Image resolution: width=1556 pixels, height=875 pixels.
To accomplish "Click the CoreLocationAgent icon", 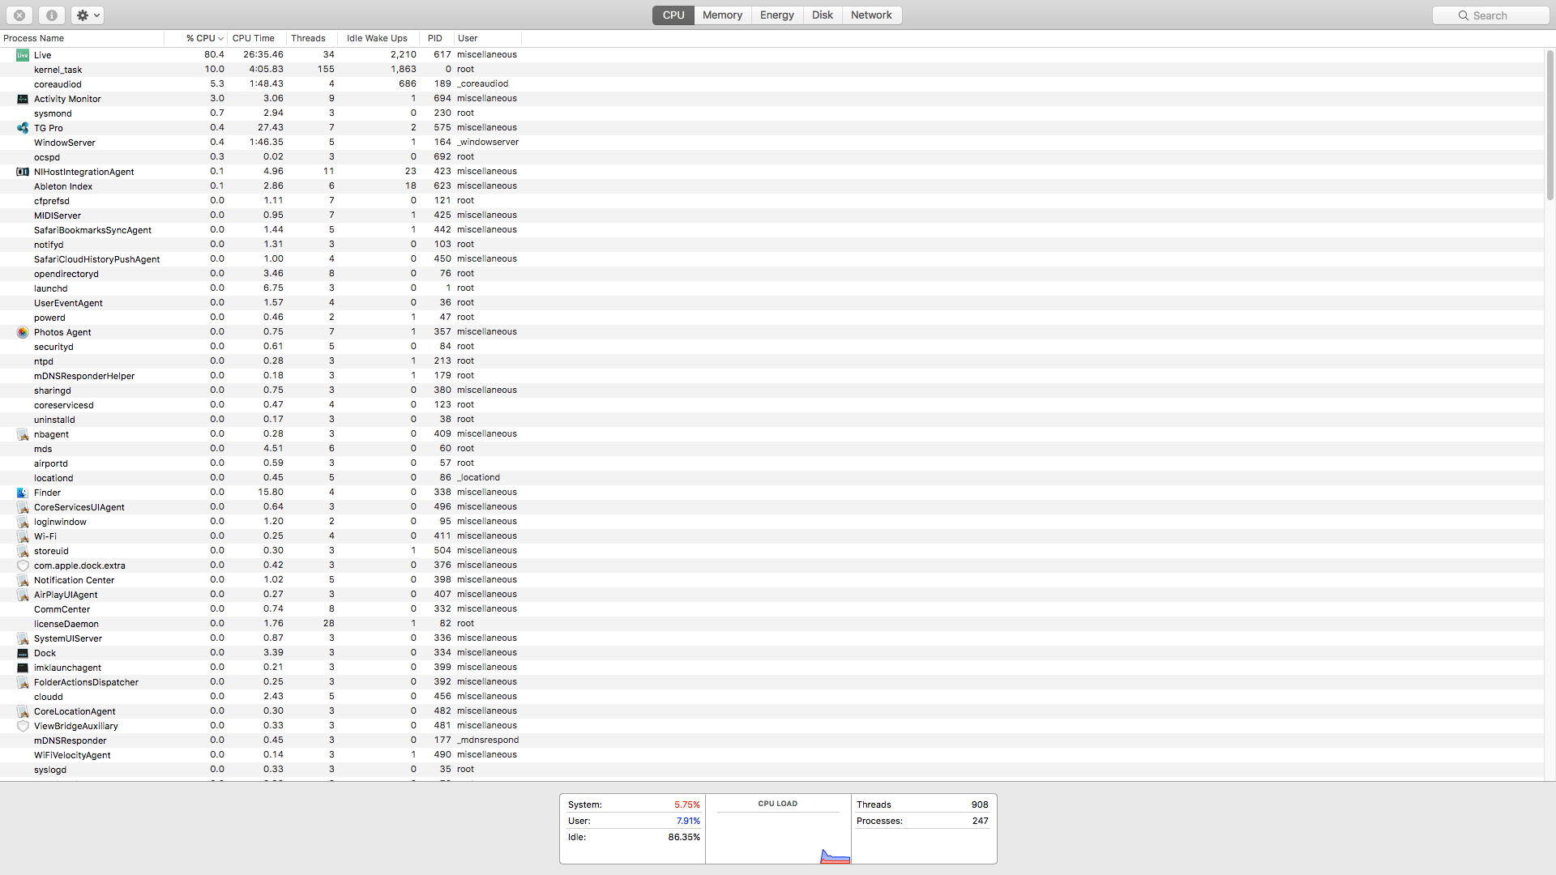I will (x=23, y=711).
